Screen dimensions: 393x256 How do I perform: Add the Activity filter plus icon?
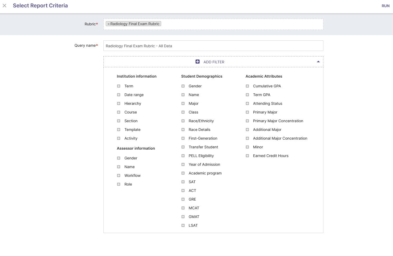pyautogui.click(x=119, y=138)
